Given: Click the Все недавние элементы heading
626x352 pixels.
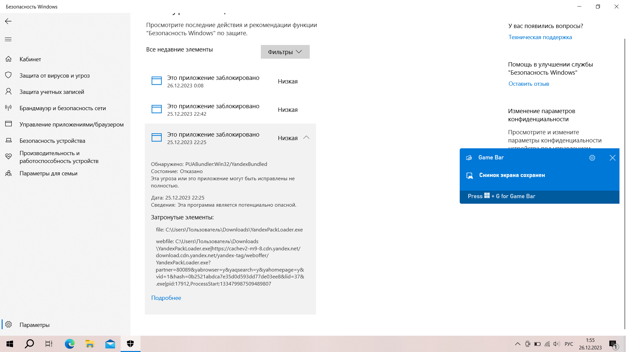Looking at the screenshot, I should point(179,49).
